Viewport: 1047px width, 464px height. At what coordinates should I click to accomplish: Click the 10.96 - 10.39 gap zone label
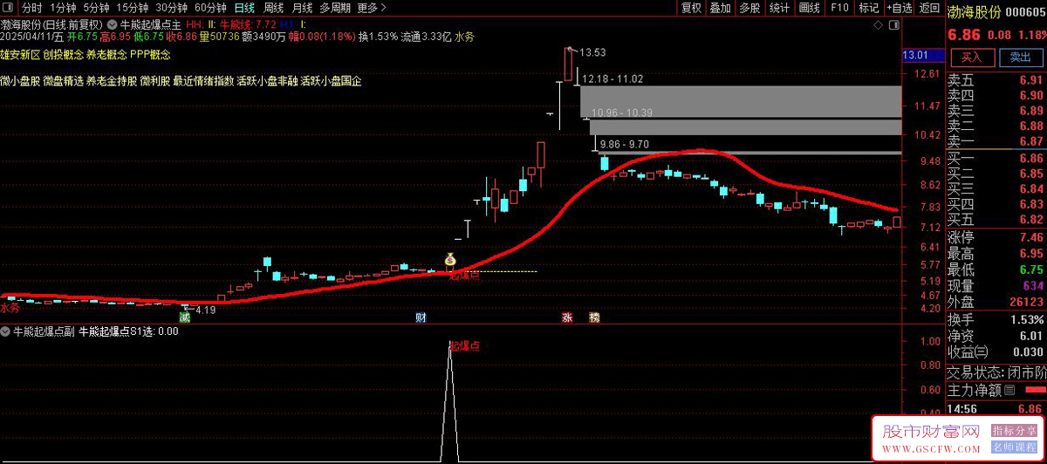tap(622, 113)
